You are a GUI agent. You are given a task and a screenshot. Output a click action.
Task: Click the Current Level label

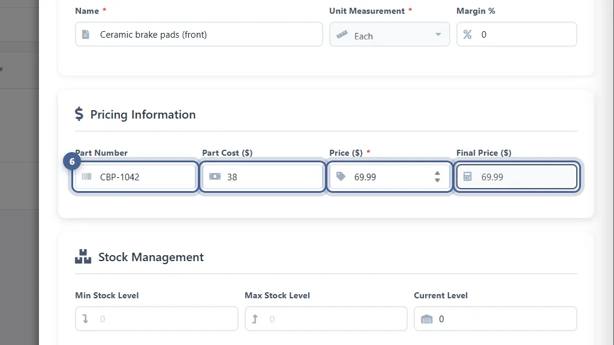(441, 295)
